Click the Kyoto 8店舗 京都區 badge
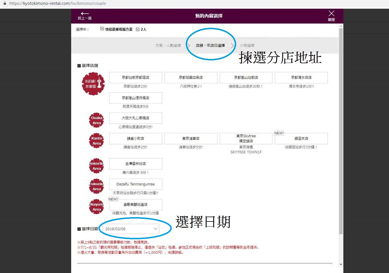The width and height of the screenshot is (389, 273). pos(93,84)
